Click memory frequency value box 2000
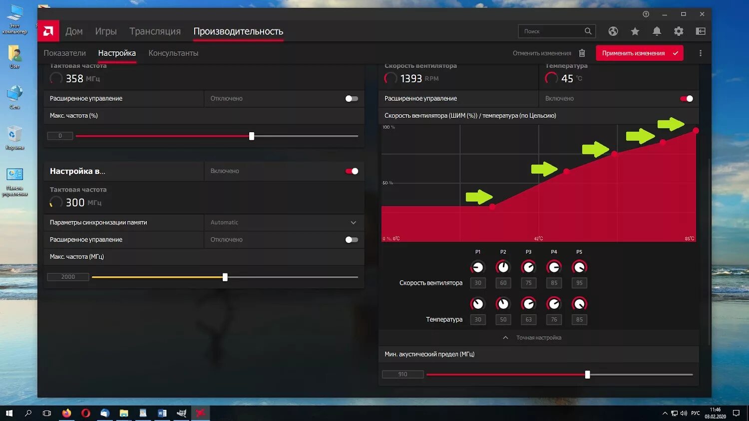Viewport: 749px width, 421px height. [x=68, y=277]
